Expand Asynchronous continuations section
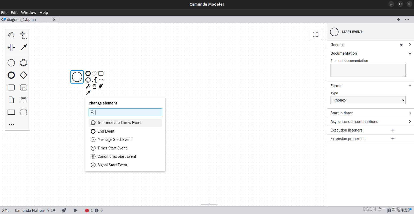Screen dimensions: 414x214 370,122
